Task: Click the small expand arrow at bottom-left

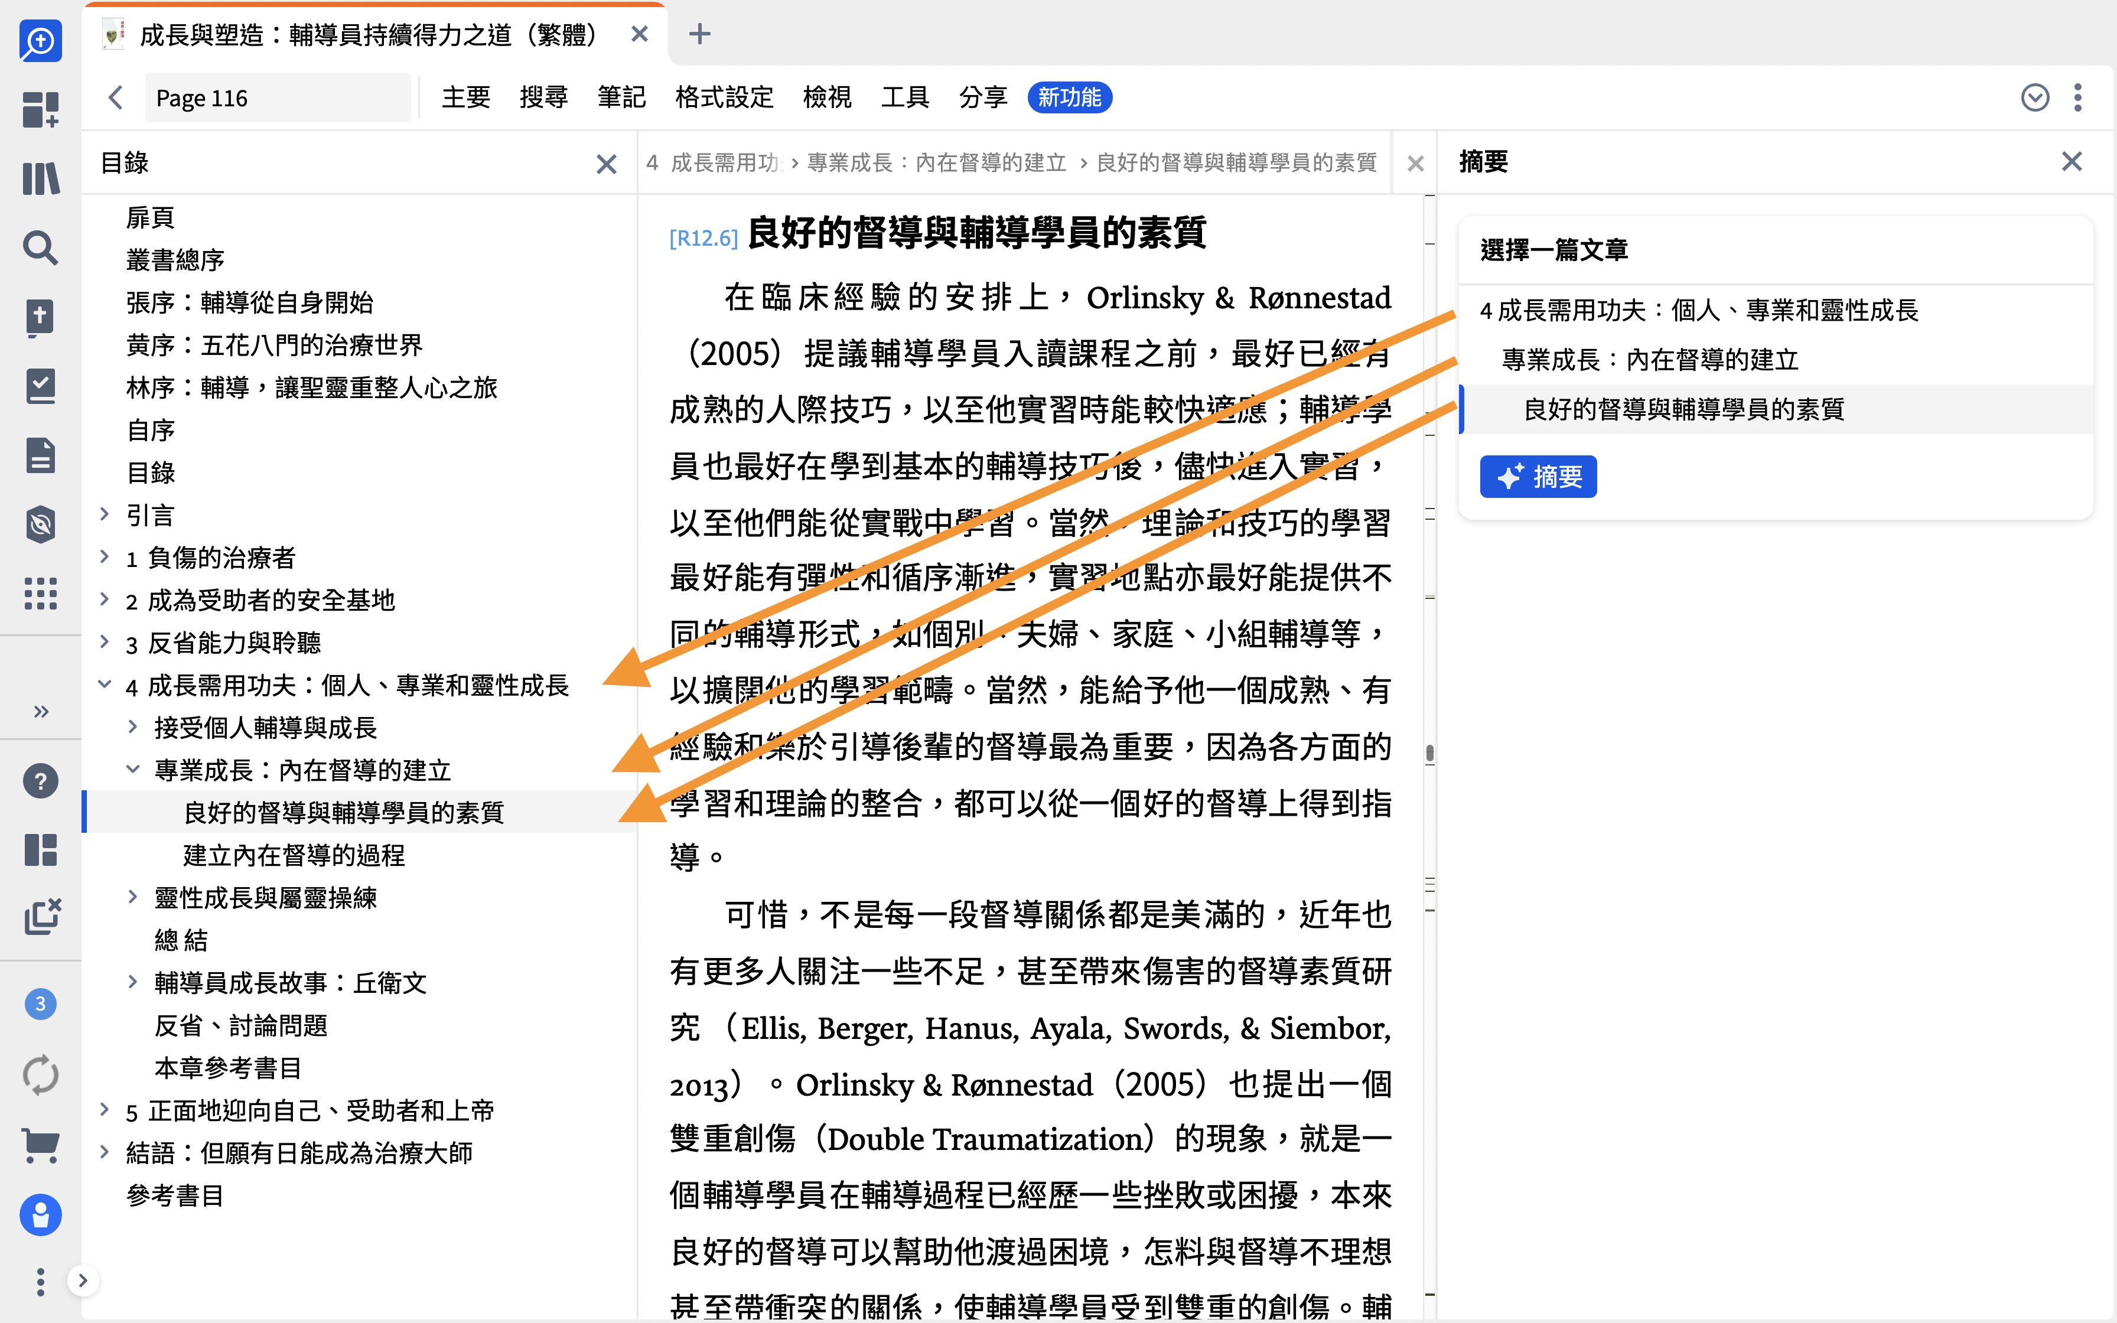Action: click(x=82, y=1281)
